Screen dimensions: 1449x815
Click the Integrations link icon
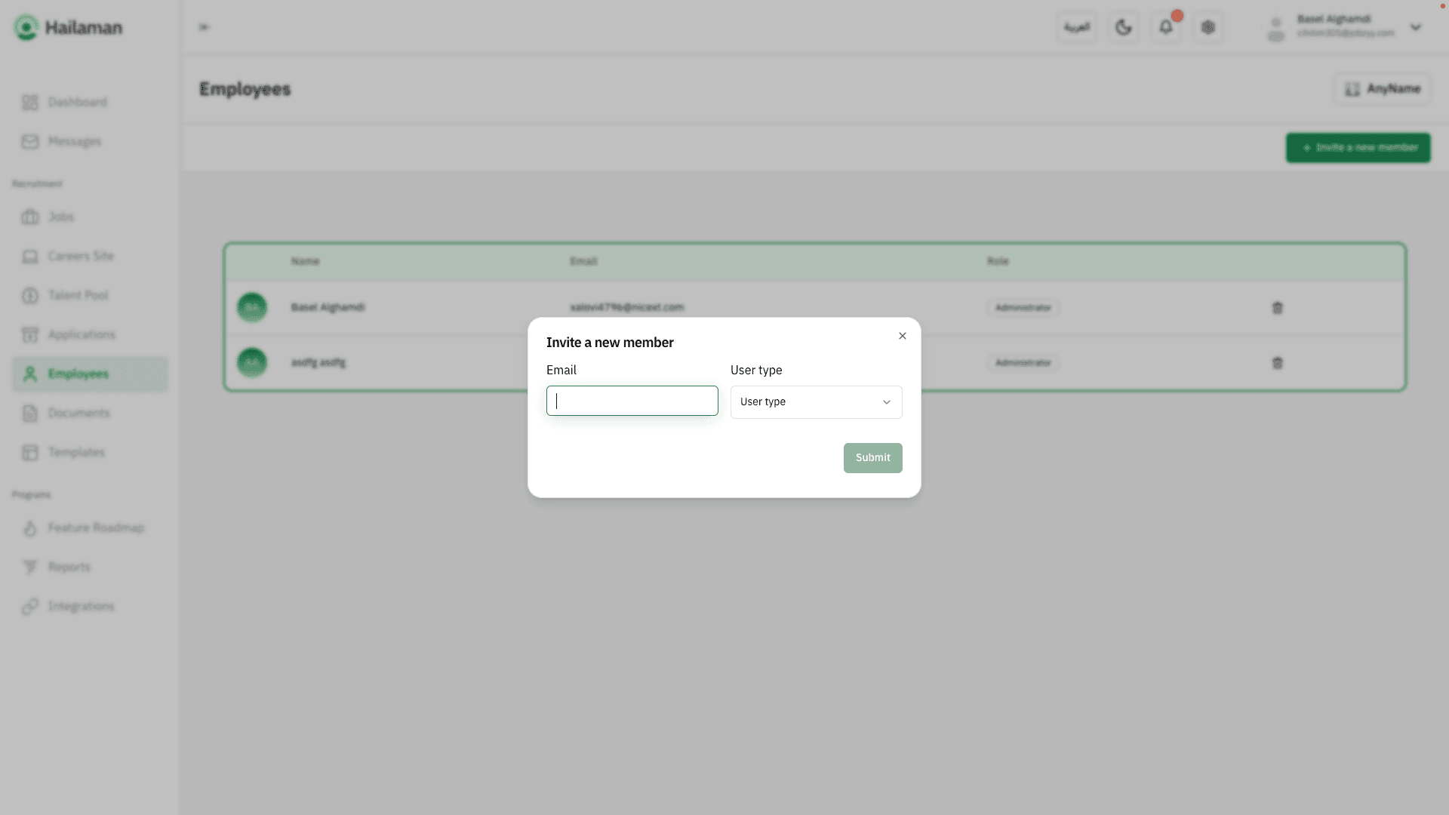[x=30, y=606]
